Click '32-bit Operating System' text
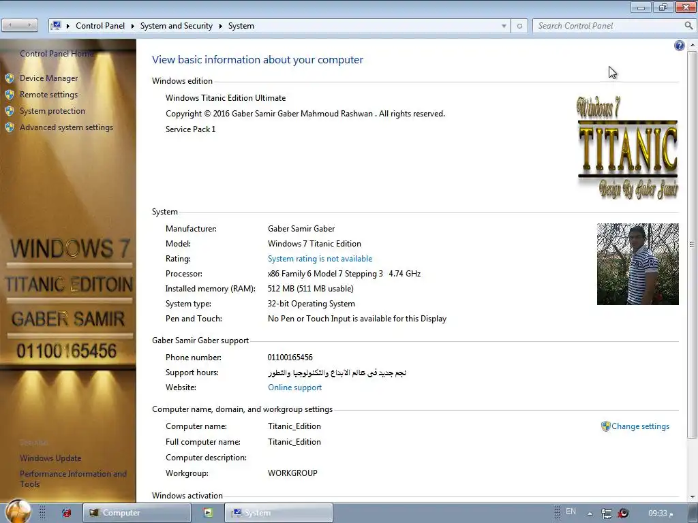 pyautogui.click(x=311, y=304)
